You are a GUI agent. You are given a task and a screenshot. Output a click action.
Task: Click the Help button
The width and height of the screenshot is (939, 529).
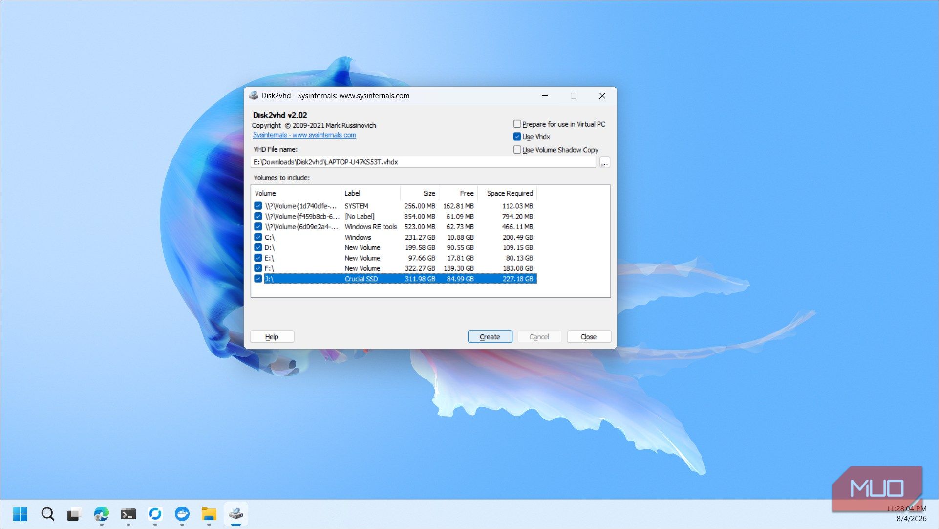point(272,337)
